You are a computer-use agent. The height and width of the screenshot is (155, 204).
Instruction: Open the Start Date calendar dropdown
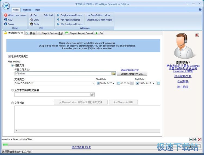[x=114, y=83]
